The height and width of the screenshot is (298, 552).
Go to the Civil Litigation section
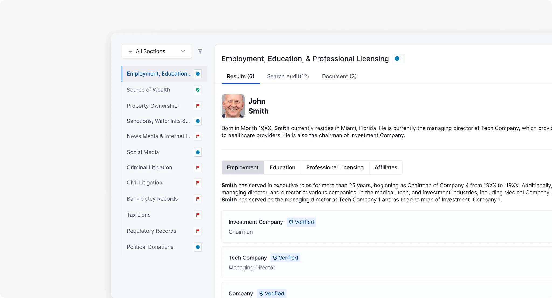144,183
